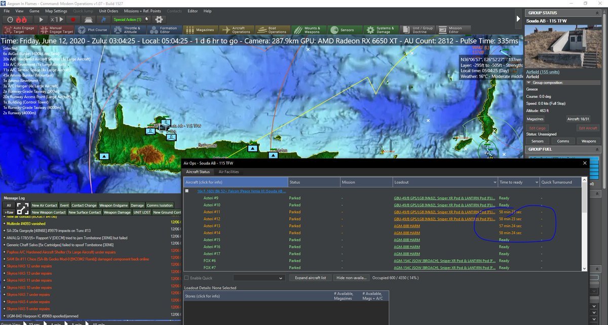Collapse the F-16D Falcon aircraft group
The width and height of the screenshot is (608, 325).
187,191
